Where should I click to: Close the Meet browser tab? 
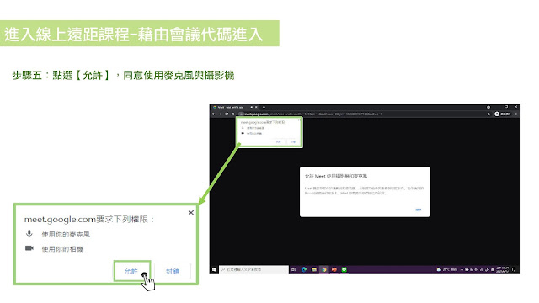256,107
